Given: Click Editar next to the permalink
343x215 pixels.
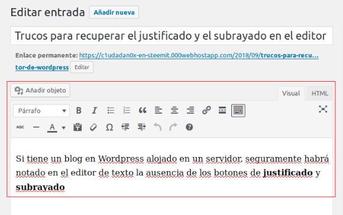Looking at the screenshot, I should 82,67.
